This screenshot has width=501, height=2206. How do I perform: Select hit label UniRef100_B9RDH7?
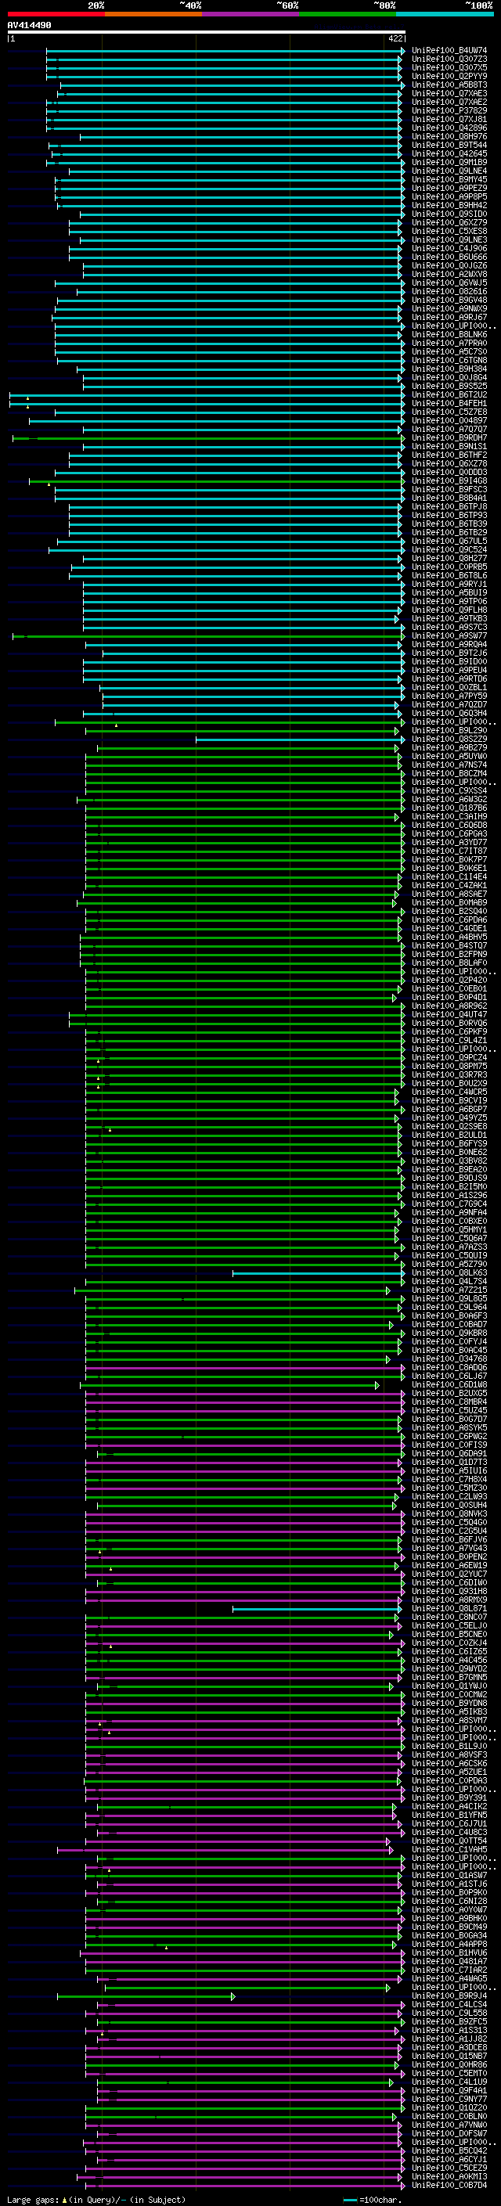(x=449, y=437)
